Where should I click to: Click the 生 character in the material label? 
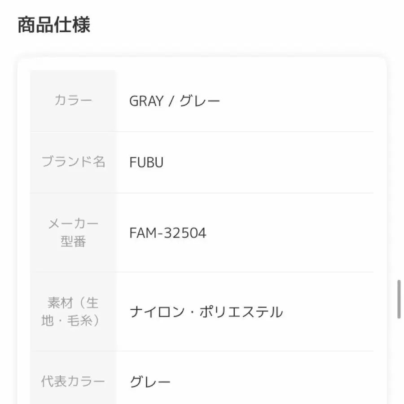[x=92, y=303]
